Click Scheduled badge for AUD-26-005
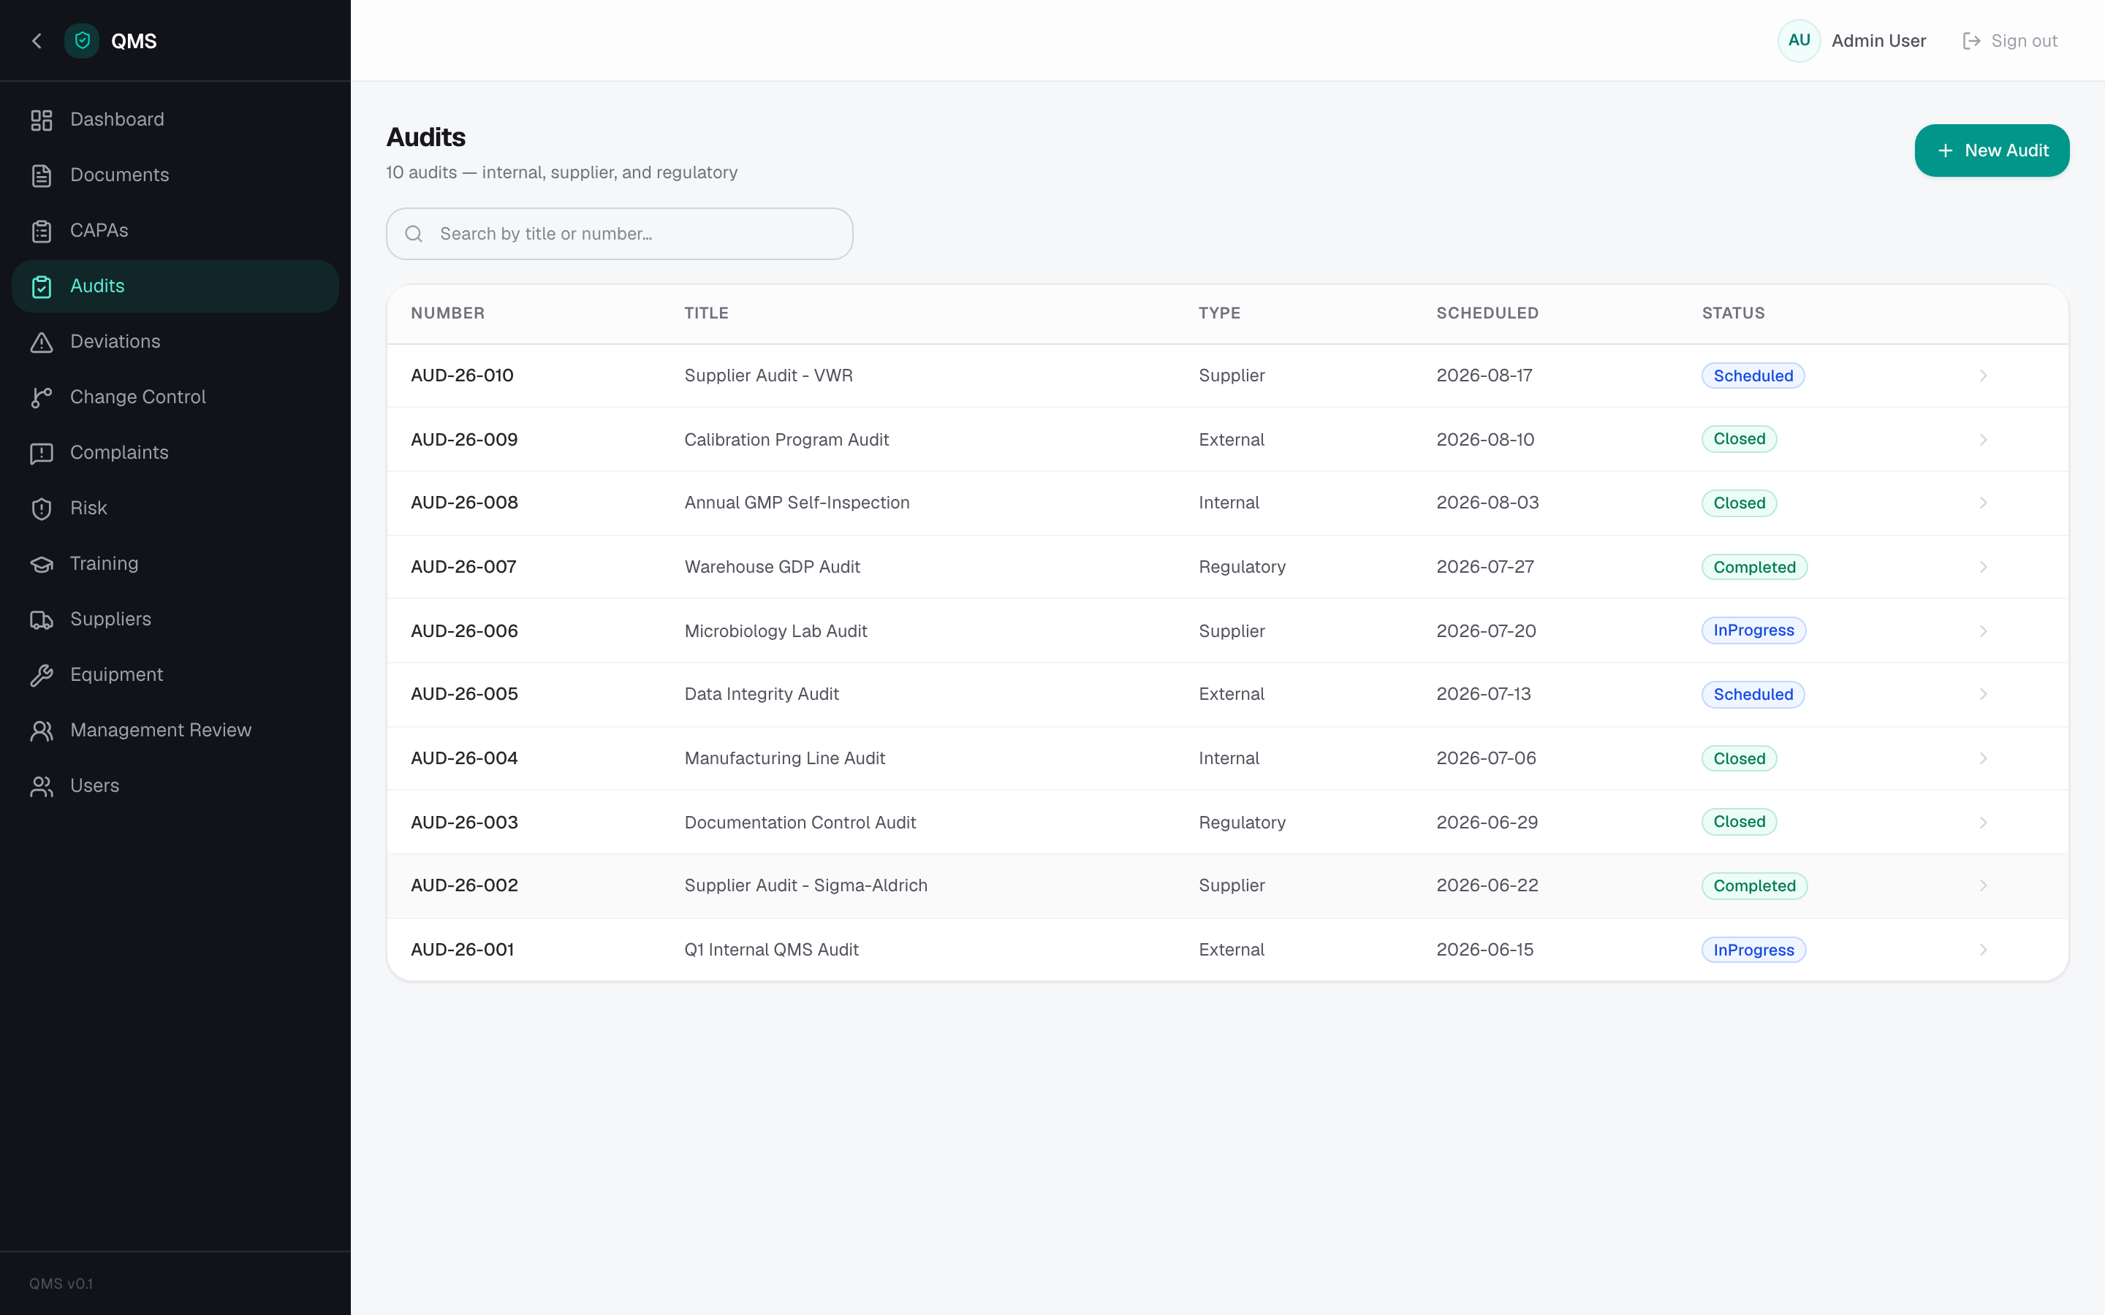This screenshot has height=1315, width=2105. point(1753,695)
